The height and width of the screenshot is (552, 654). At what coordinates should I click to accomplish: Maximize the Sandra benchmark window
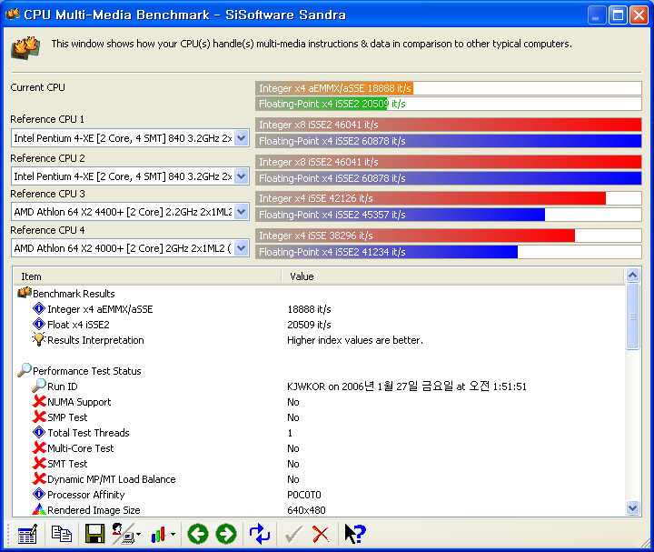click(x=619, y=15)
